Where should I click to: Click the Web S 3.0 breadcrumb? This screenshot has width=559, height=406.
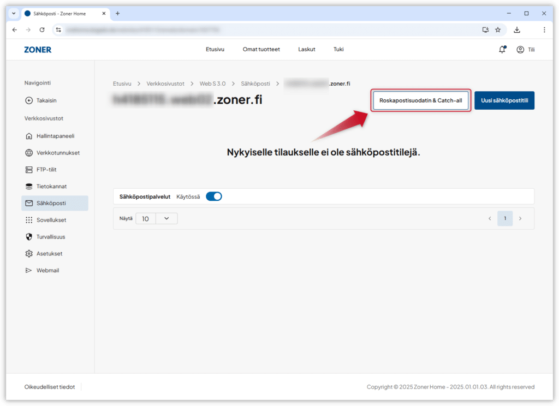click(x=212, y=83)
